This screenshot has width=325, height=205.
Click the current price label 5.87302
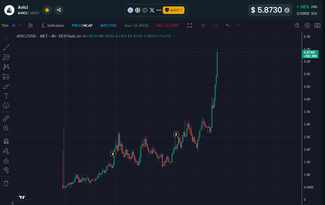pos(310,54)
